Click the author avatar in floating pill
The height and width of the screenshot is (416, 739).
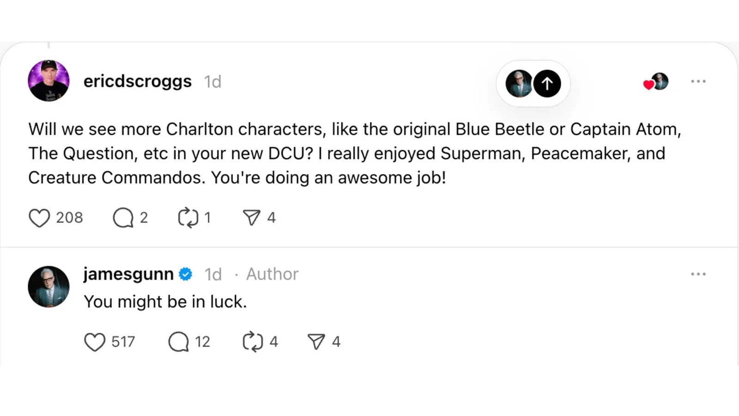tap(518, 84)
